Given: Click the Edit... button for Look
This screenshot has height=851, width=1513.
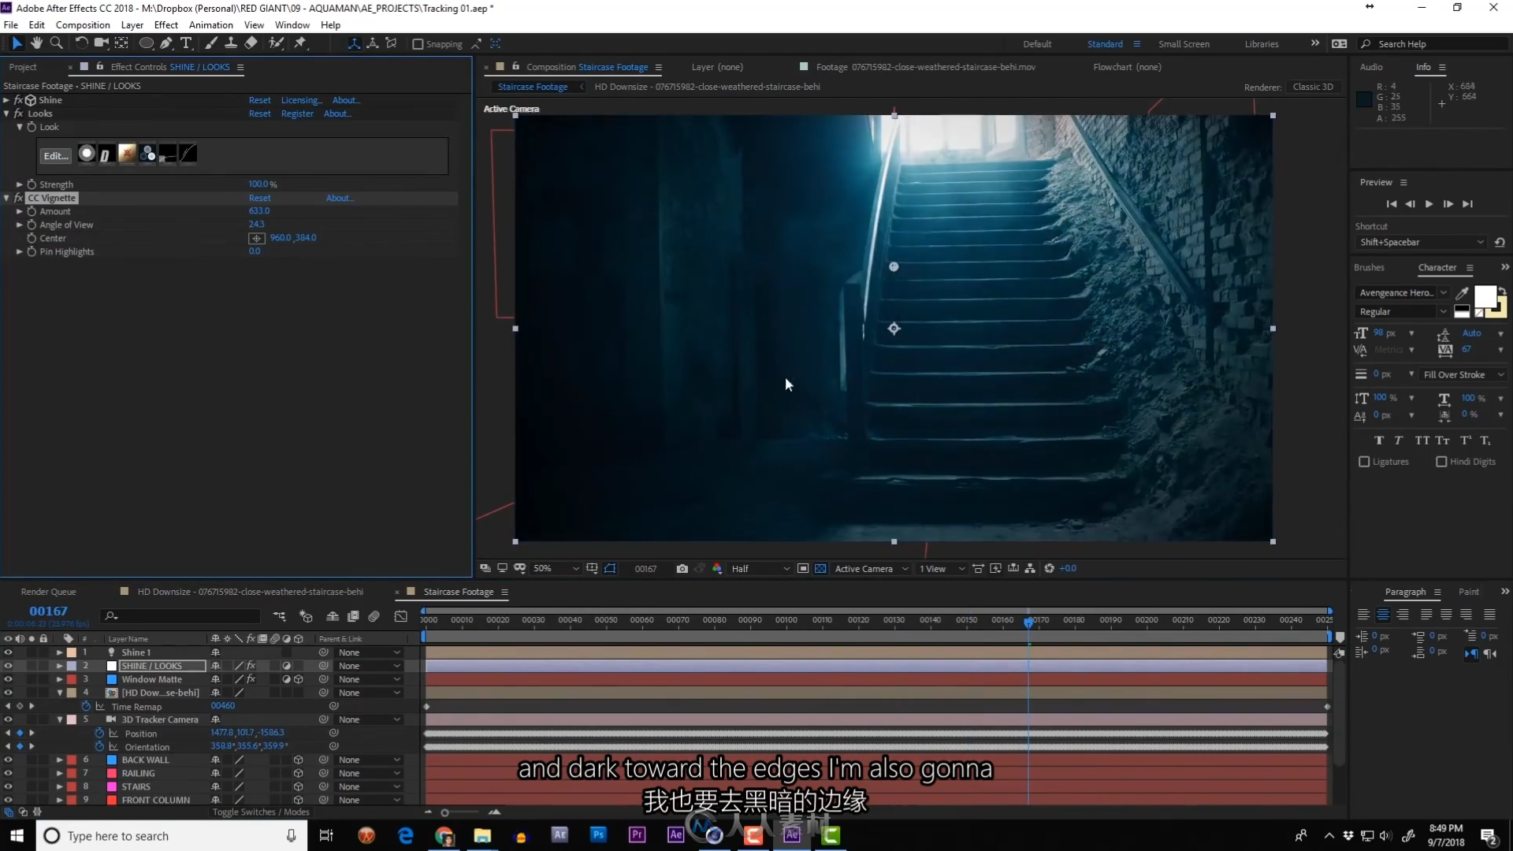Looking at the screenshot, I should [55, 156].
